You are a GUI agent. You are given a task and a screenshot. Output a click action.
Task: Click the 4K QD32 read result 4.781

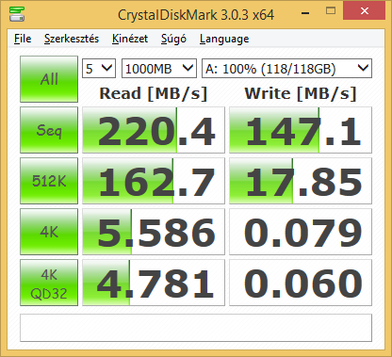click(154, 283)
